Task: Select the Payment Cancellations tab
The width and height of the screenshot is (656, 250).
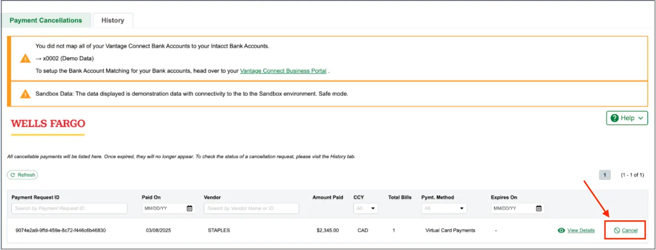Action: [46, 20]
